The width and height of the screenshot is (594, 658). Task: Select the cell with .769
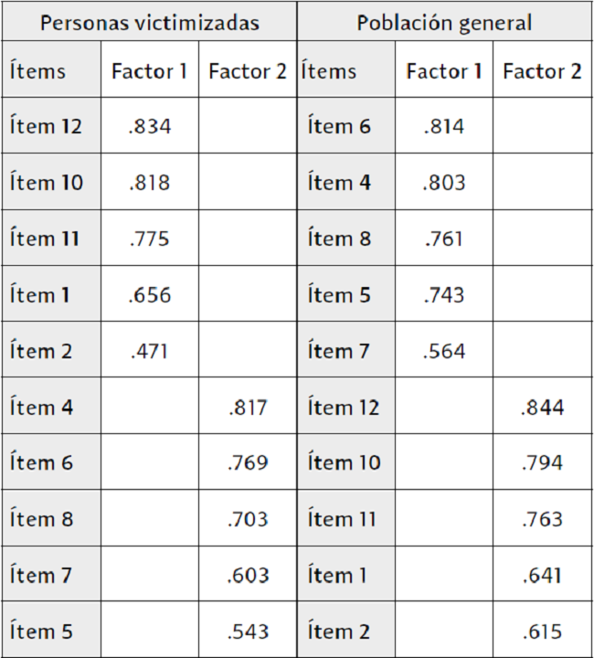[x=248, y=463]
